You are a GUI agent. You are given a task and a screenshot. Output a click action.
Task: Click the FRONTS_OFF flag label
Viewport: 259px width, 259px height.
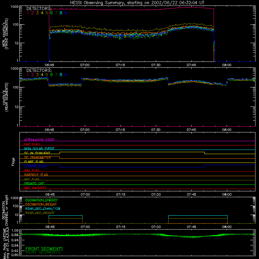click(34, 183)
